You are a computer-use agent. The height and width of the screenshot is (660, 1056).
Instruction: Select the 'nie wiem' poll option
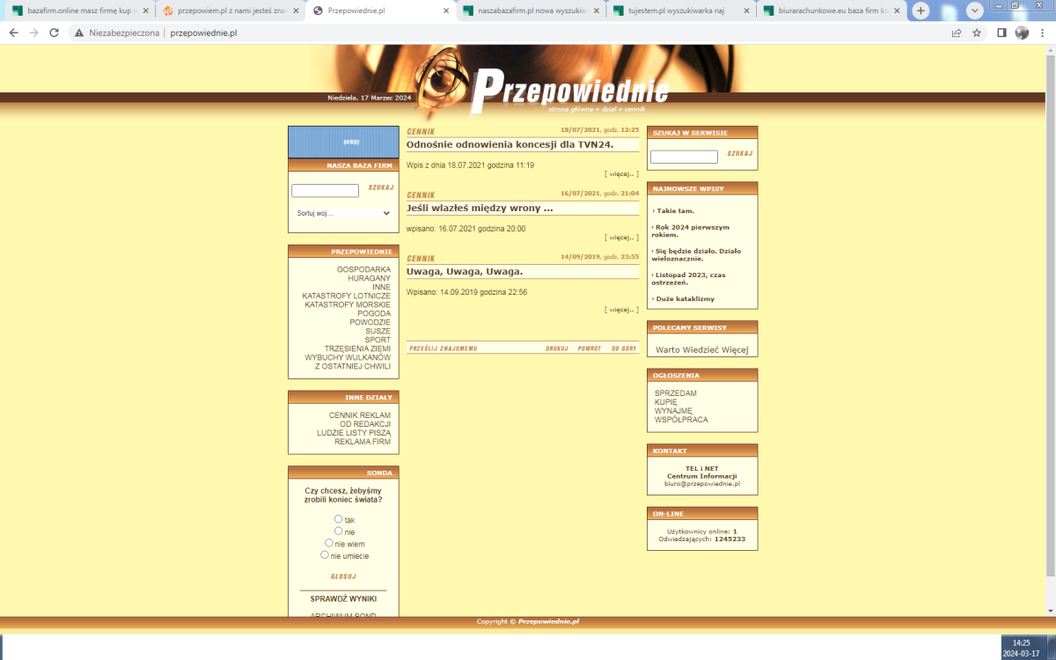click(329, 543)
